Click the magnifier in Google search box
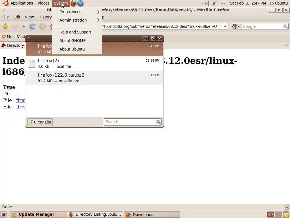Image resolution: width=290 pixels, height=218 pixels. click(x=285, y=26)
